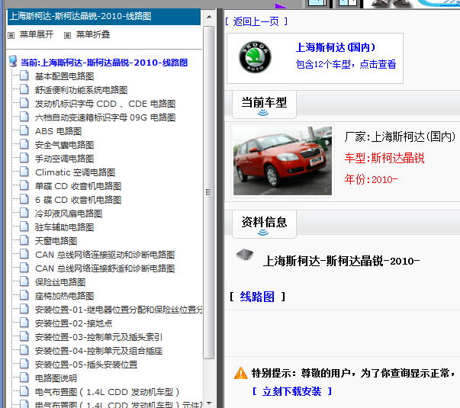Click the tree panel vertical scrollbar thumb
The height and width of the screenshot is (408, 460).
point(208,192)
